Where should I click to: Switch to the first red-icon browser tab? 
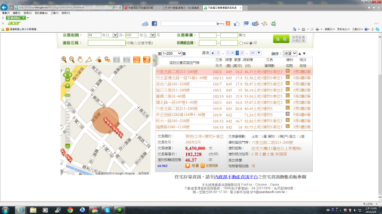(143, 8)
